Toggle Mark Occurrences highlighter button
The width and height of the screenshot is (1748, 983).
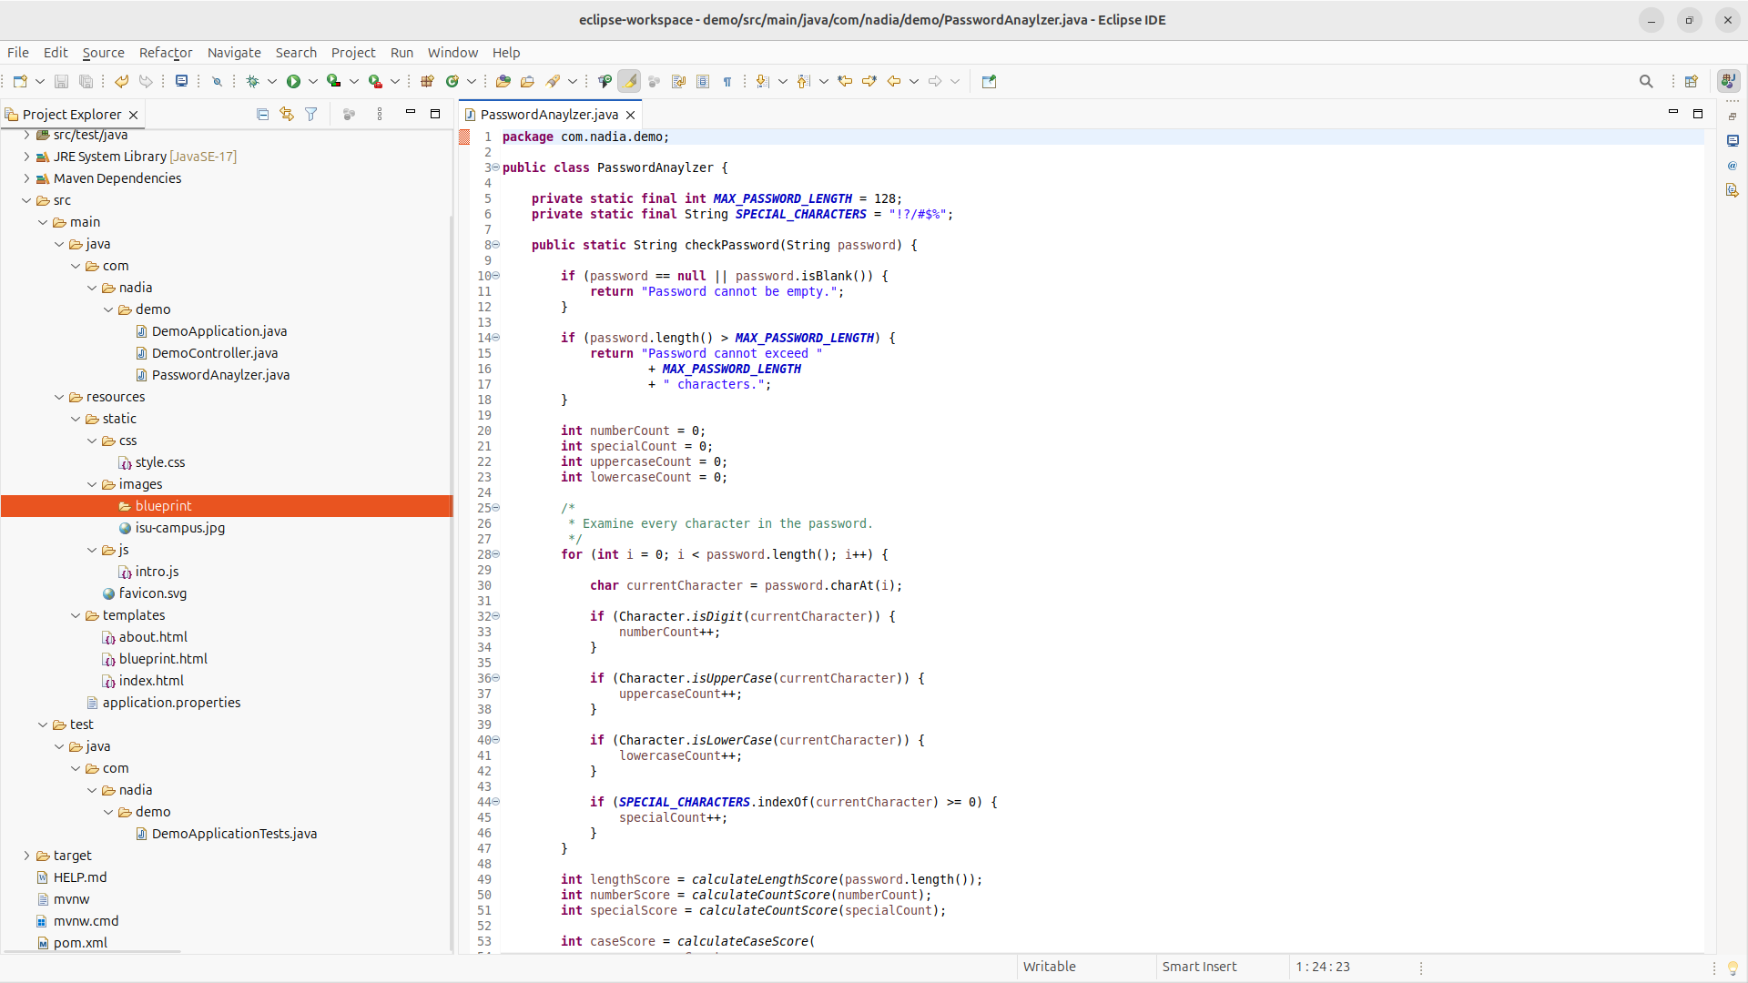(629, 82)
